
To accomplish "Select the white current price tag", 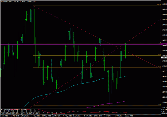I will pos(164,58).
